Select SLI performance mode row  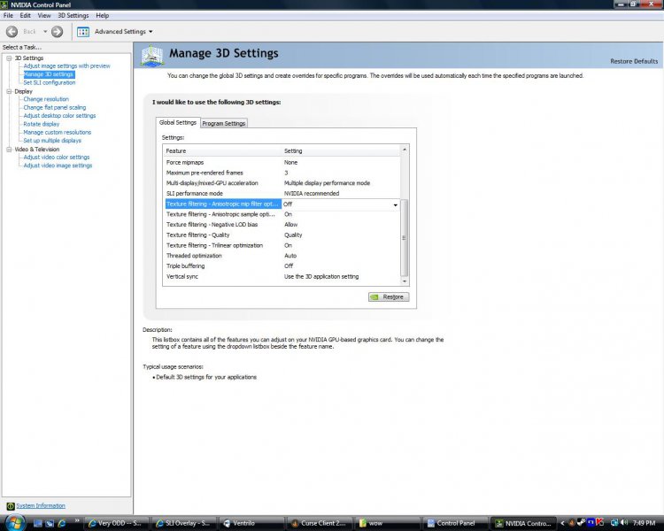tap(282, 194)
